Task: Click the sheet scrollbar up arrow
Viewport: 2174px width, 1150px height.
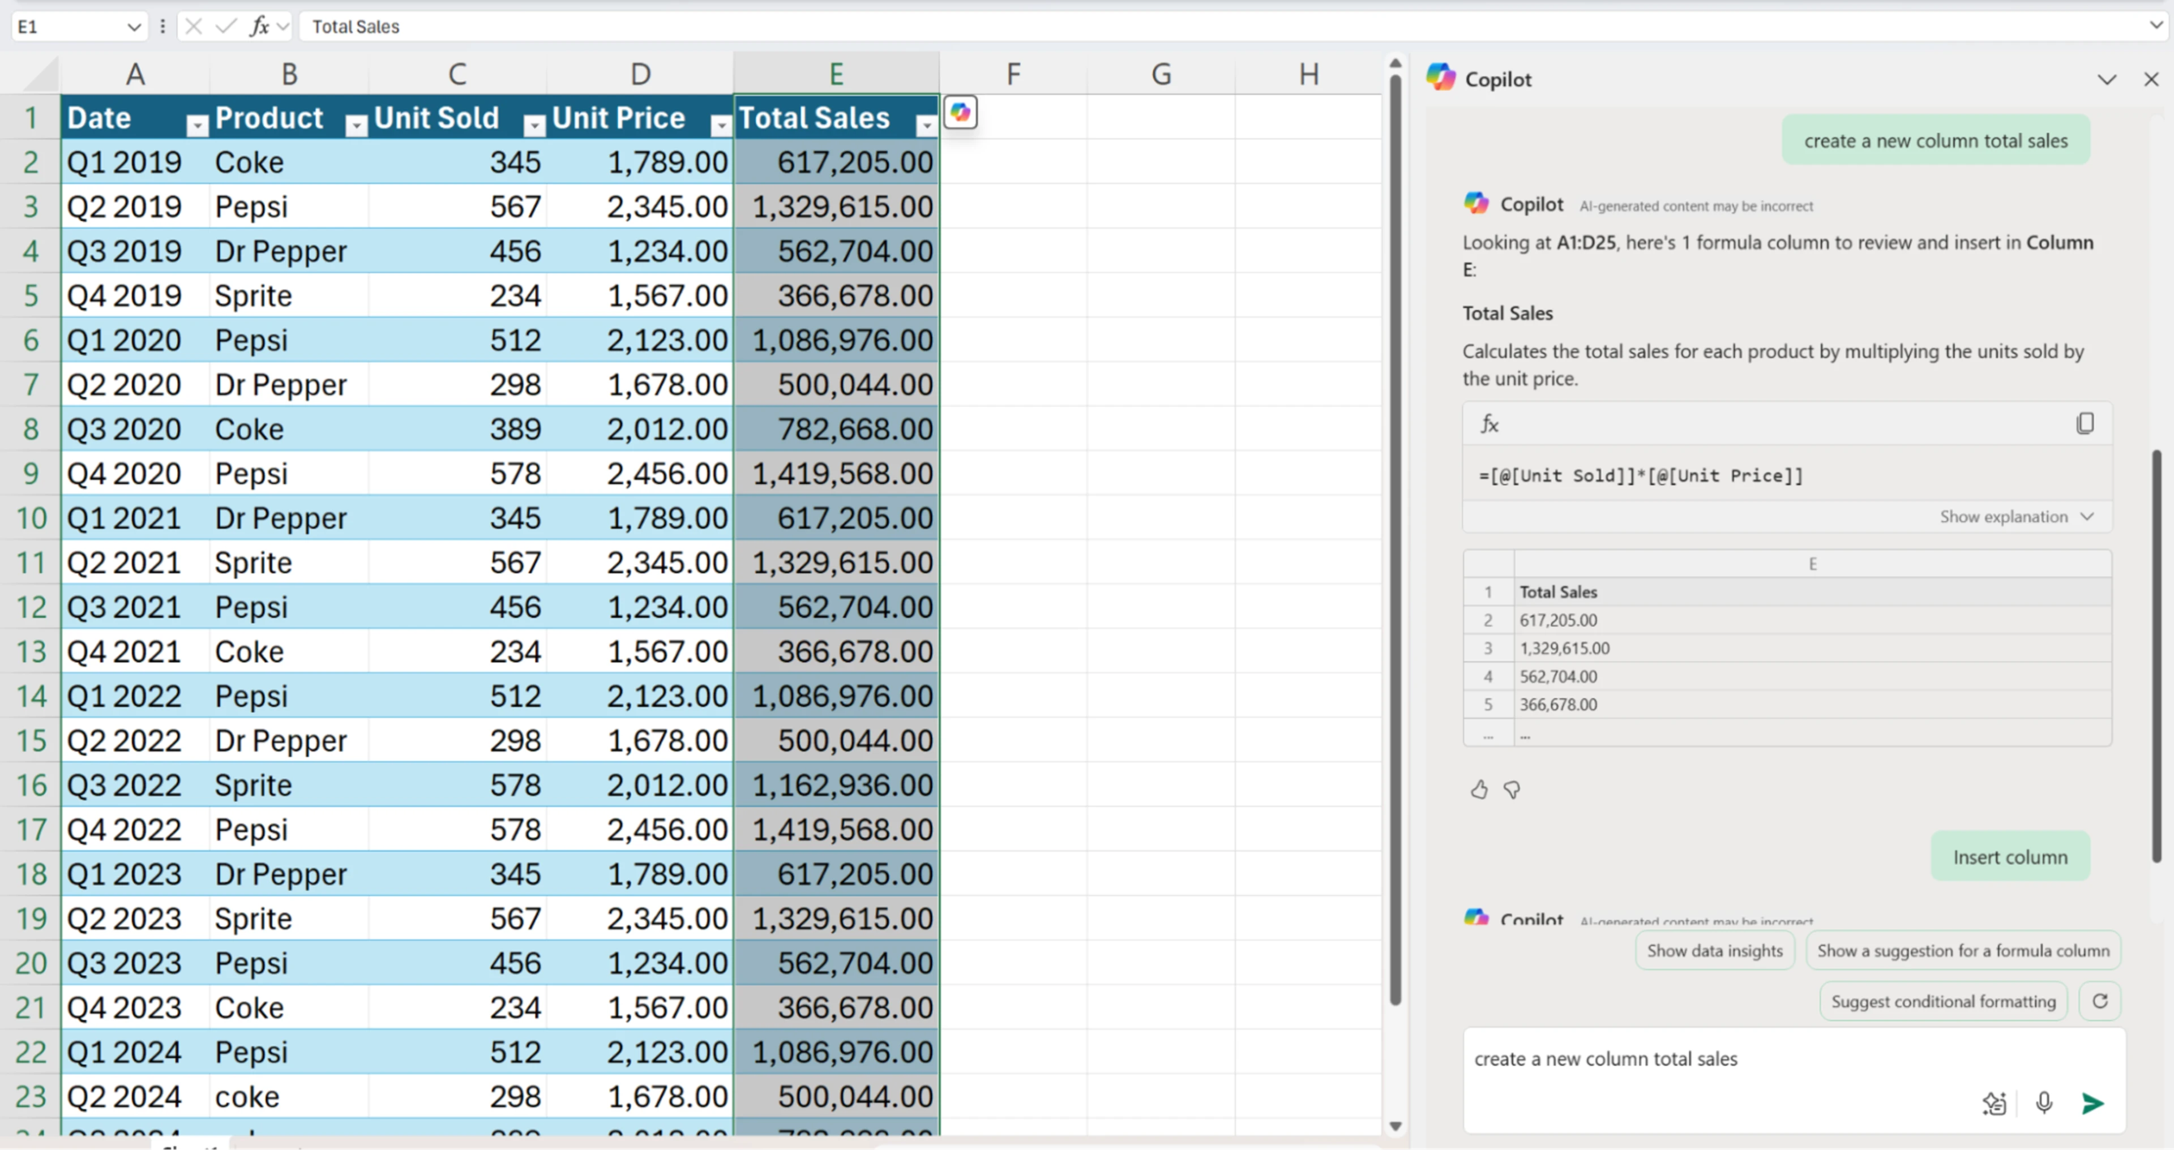Action: point(1395,63)
